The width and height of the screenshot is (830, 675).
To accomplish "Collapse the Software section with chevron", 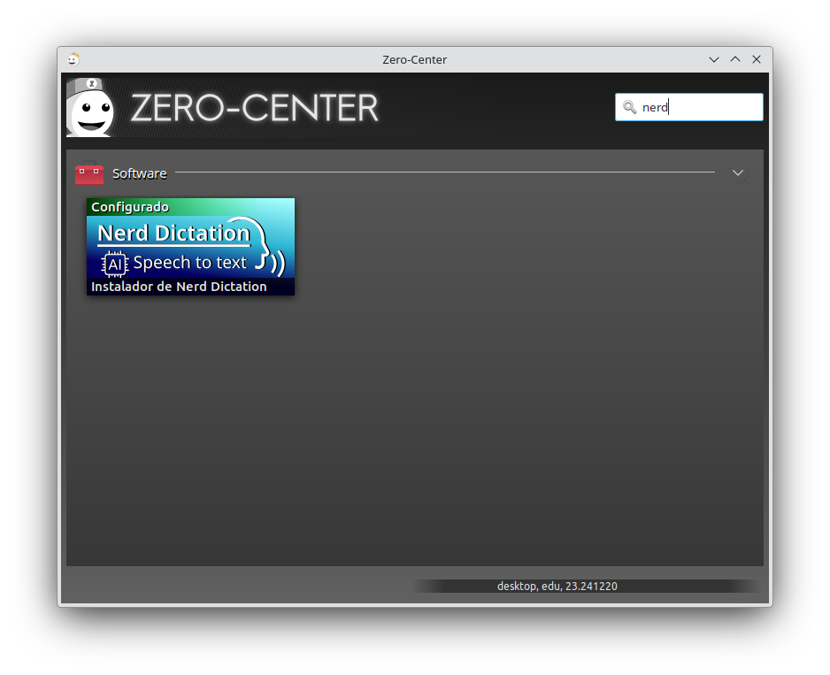I will coord(738,173).
